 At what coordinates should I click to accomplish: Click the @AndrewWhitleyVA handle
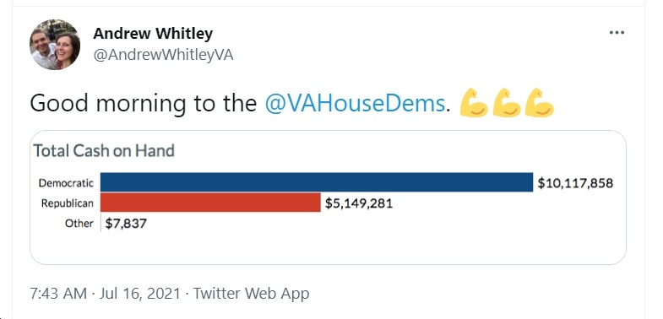tap(163, 55)
